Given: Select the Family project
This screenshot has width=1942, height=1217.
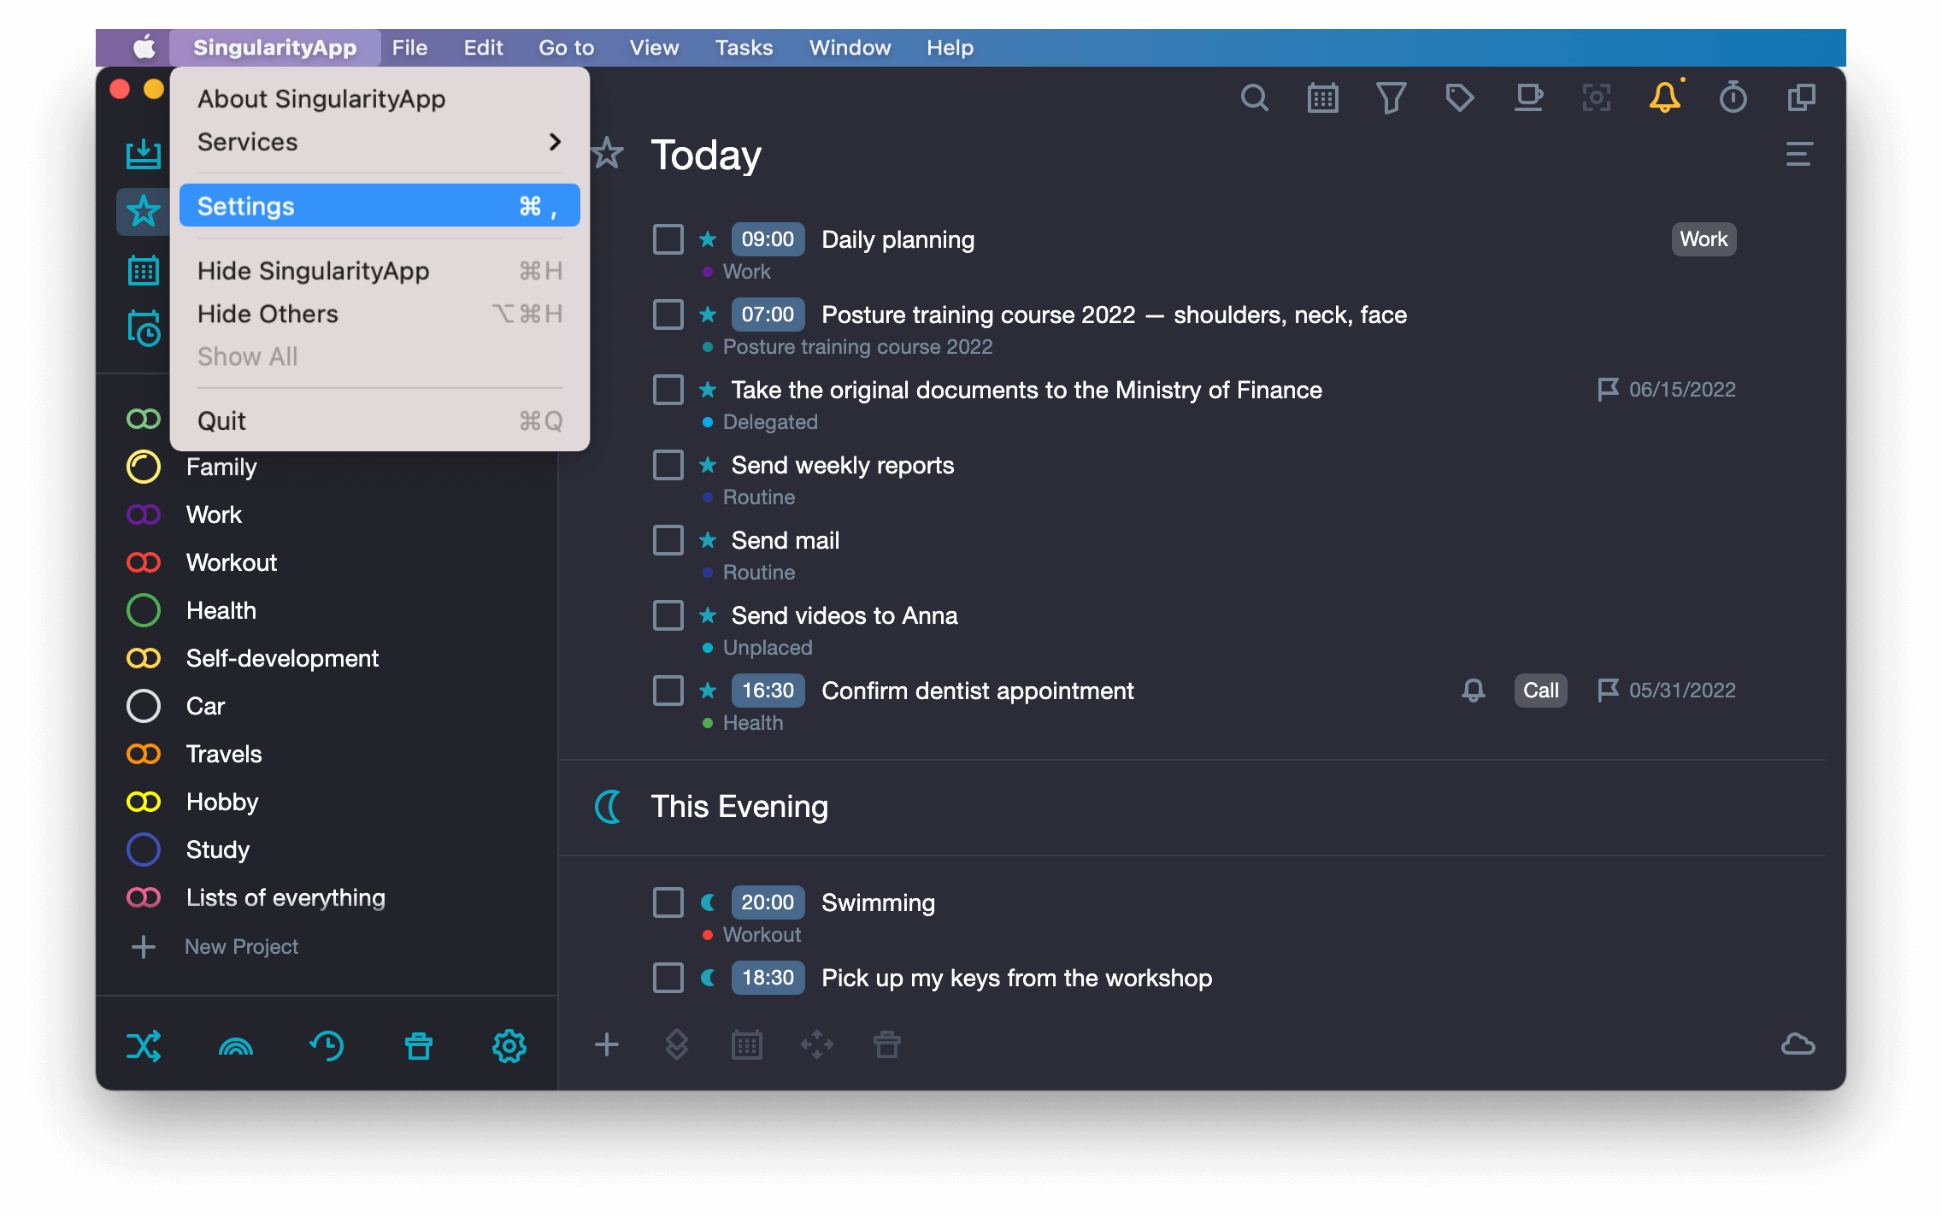Looking at the screenshot, I should [221, 467].
